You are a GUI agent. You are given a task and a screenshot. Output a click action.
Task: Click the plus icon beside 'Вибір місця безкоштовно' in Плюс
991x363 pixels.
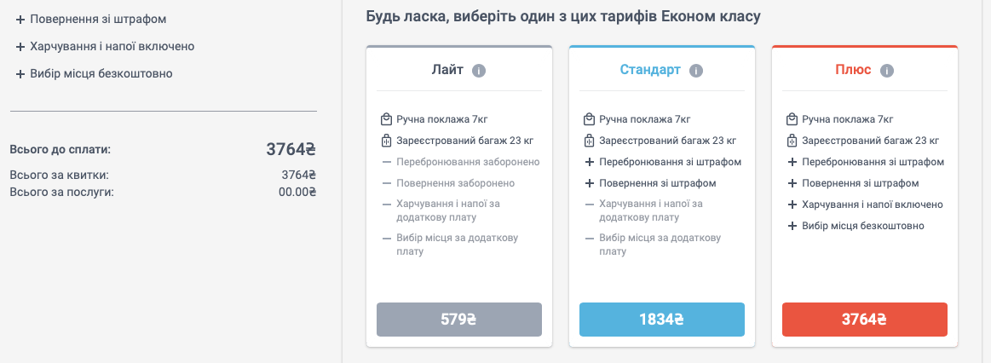(792, 226)
